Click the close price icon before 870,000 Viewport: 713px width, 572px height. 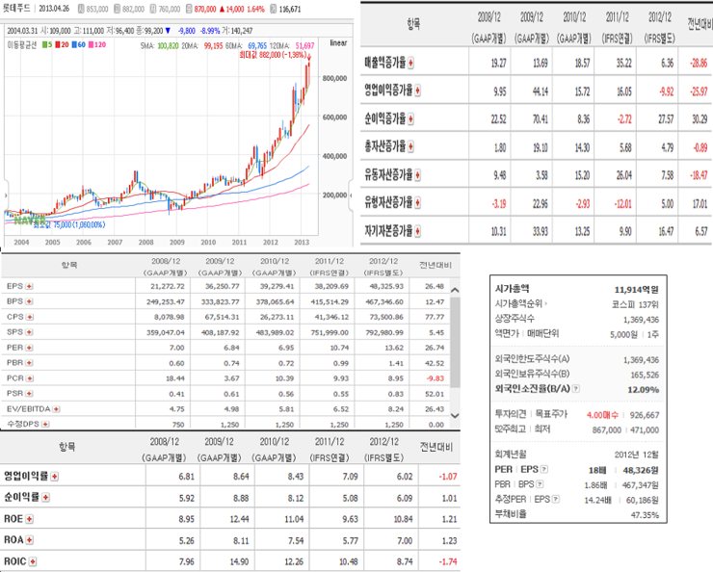click(x=189, y=9)
